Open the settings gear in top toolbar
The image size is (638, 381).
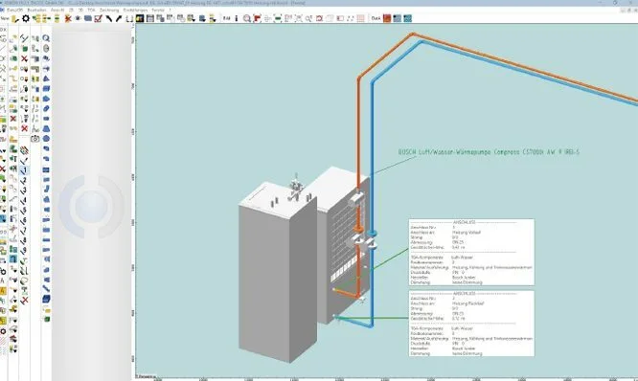(x=26, y=18)
